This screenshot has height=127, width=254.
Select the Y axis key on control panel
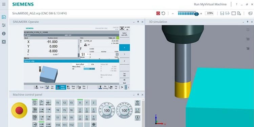pos(87,103)
